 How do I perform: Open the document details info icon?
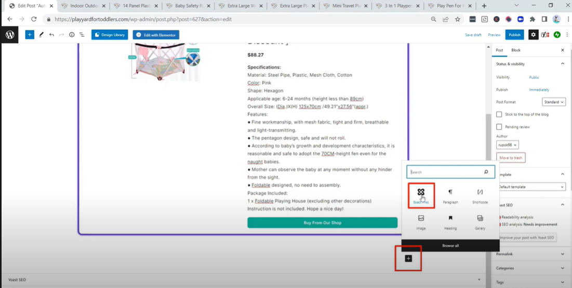pyautogui.click(x=72, y=35)
